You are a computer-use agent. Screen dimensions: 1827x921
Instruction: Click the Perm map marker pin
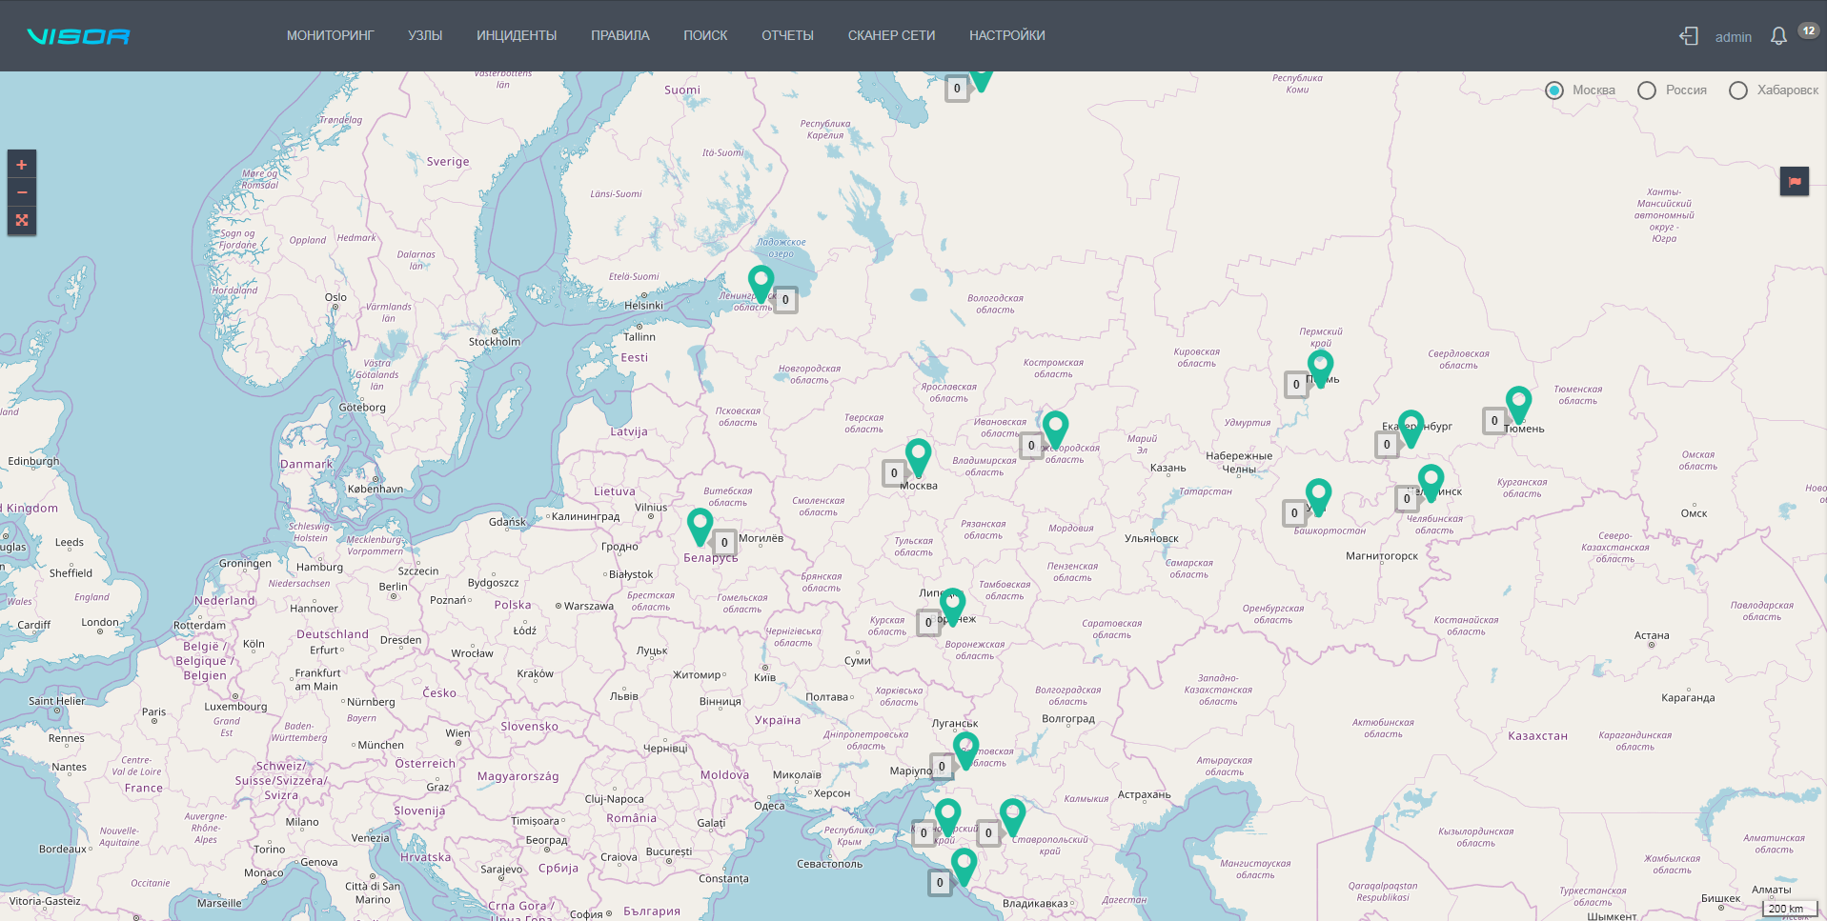pos(1320,368)
